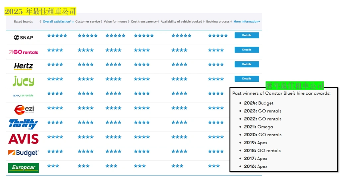Screen dimensions: 340x176
Task: Open Details for SNAP
Action: (247, 35)
